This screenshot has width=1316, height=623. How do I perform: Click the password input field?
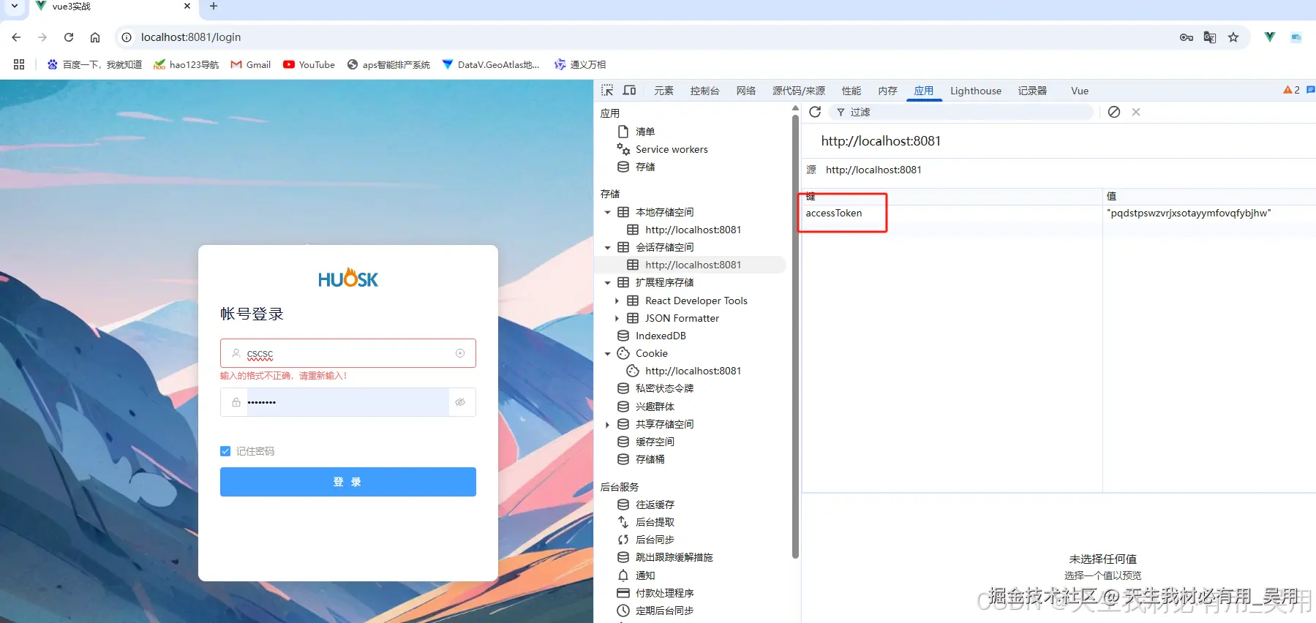(348, 402)
